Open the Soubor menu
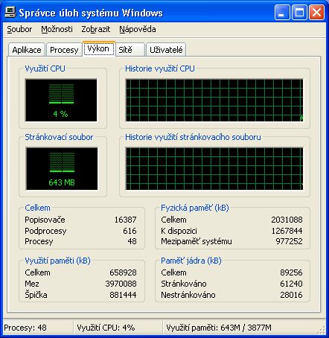Image resolution: width=329 pixels, height=338 pixels. 19,29
